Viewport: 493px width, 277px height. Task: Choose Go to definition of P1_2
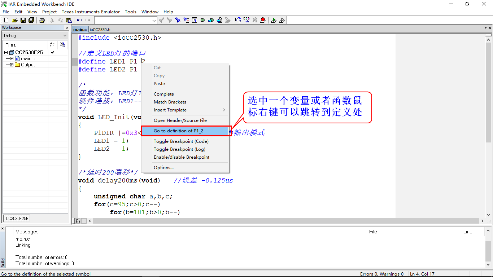tap(185, 131)
